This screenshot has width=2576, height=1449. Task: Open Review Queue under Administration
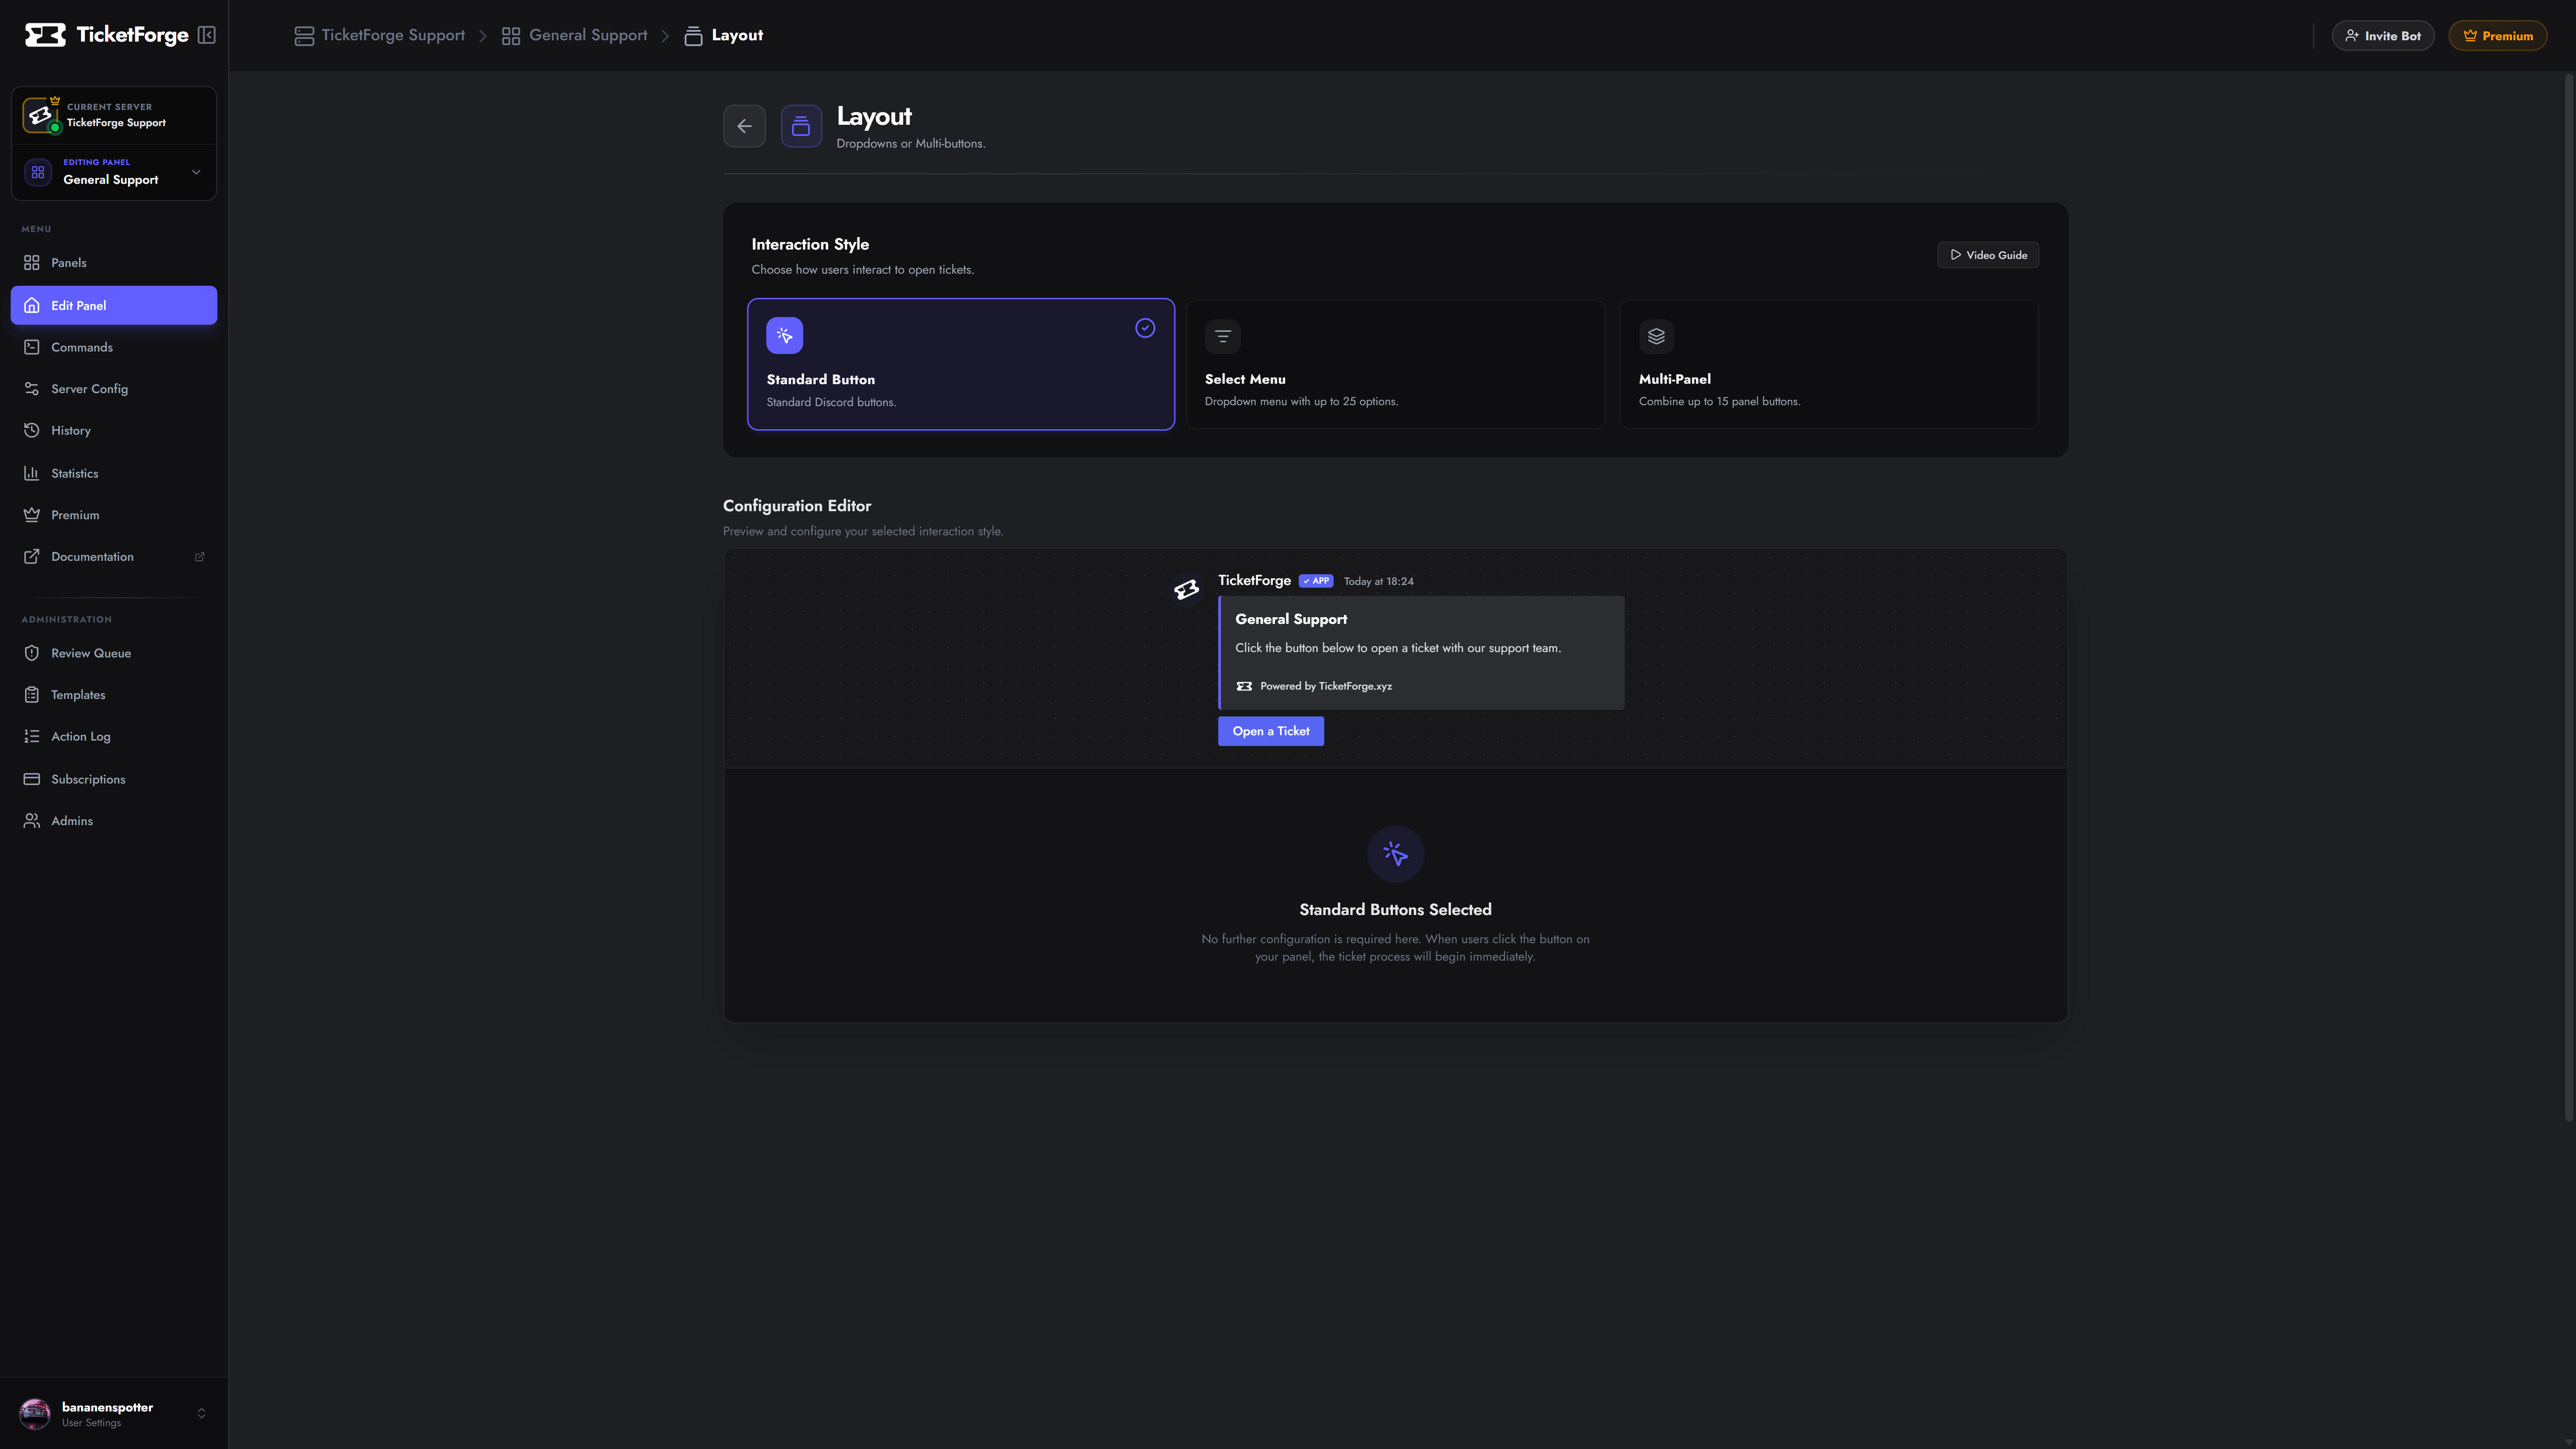point(114,653)
